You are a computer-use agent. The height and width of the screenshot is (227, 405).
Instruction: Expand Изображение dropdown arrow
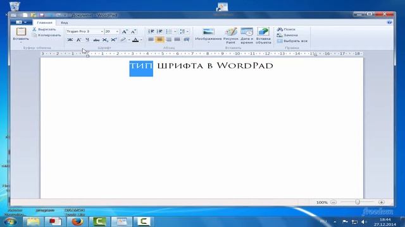(208, 42)
